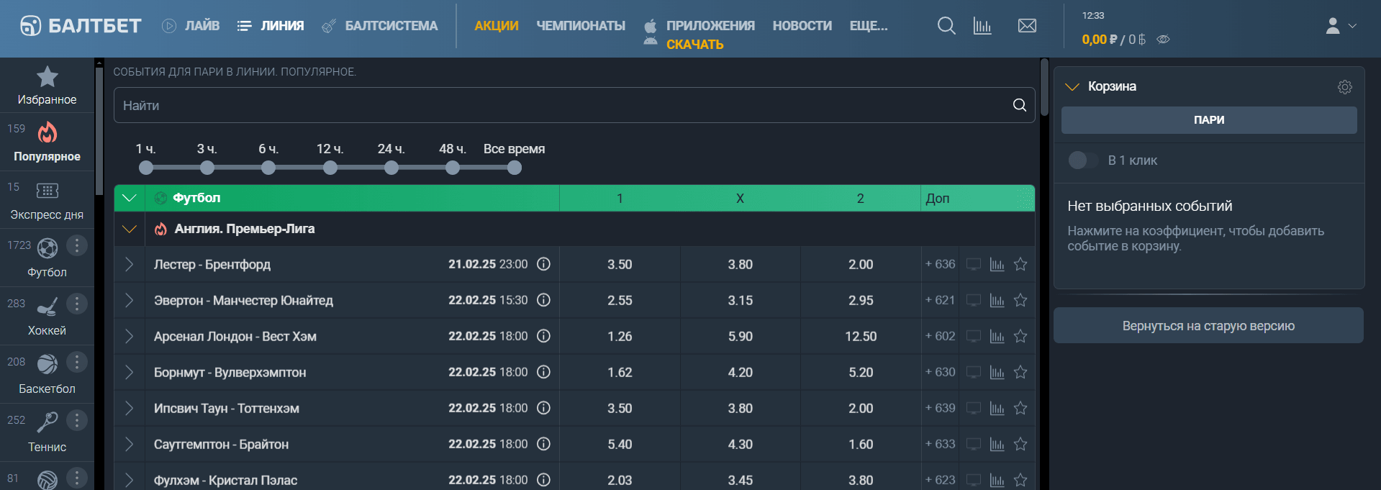Open the search magnifier in header
This screenshot has width=1381, height=490.
946,26
